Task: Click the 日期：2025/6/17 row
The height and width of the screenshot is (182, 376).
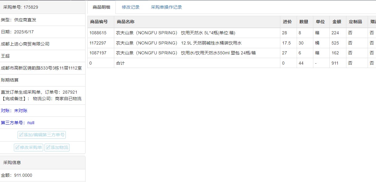Action: tap(43, 32)
